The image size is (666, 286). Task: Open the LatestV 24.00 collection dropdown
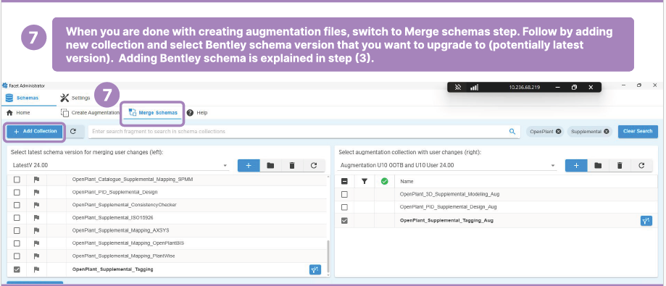pos(120,166)
